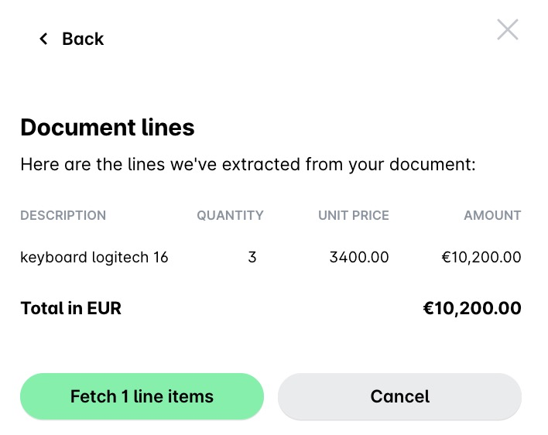Click the Total in EUR label
The width and height of the screenshot is (548, 435).
[x=71, y=308]
